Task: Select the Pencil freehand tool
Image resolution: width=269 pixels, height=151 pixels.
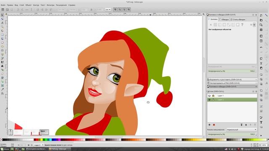Action: 2,54
